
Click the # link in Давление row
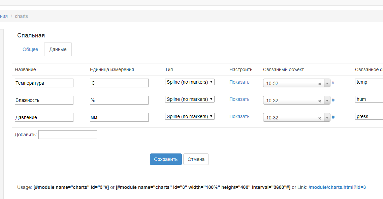333,117
